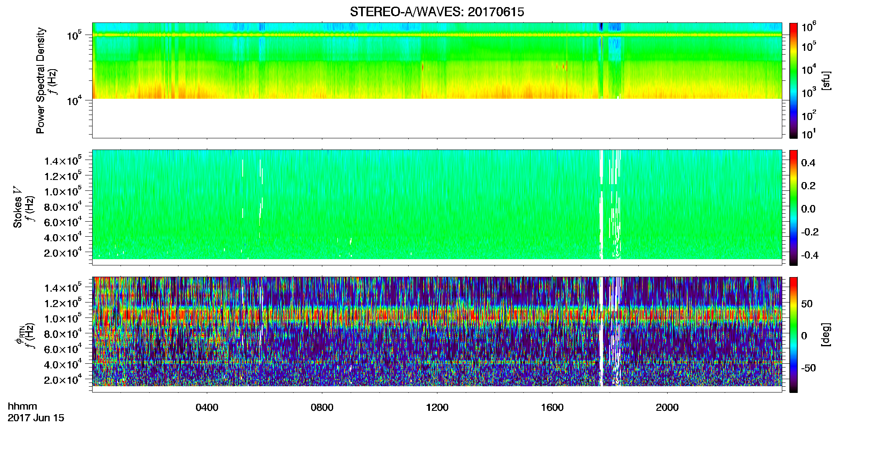Select the 0800 time tick label
This screenshot has width=874, height=450.
click(322, 407)
